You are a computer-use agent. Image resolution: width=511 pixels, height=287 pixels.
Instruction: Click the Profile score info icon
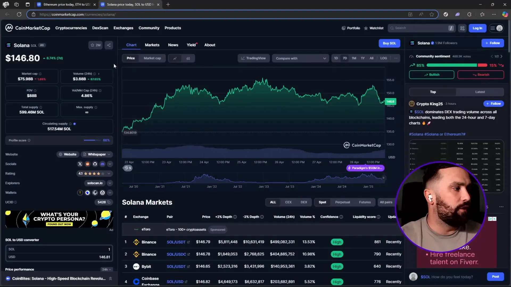coord(29,140)
